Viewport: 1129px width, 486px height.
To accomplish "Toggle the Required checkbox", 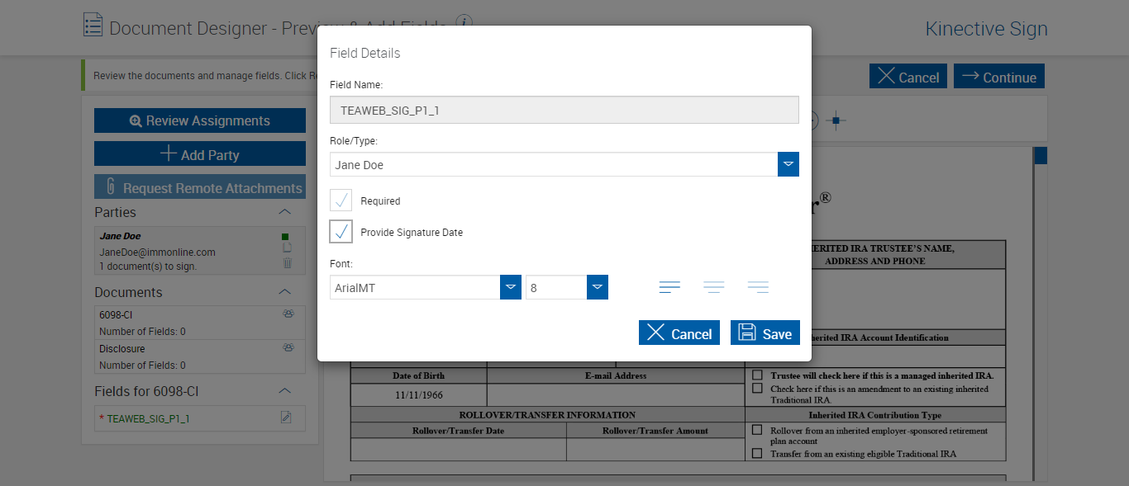I will tap(341, 201).
